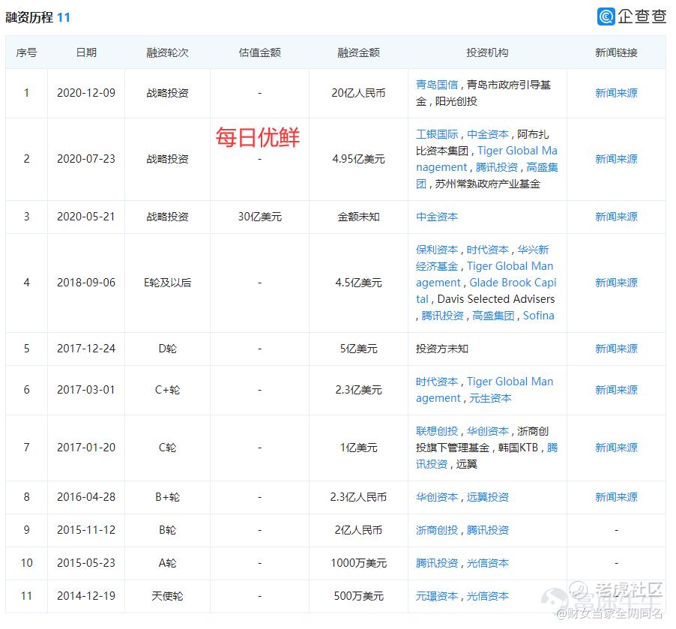Select the E轮及以后 round cell
Viewport: 676px width, 629px height.
[167, 283]
